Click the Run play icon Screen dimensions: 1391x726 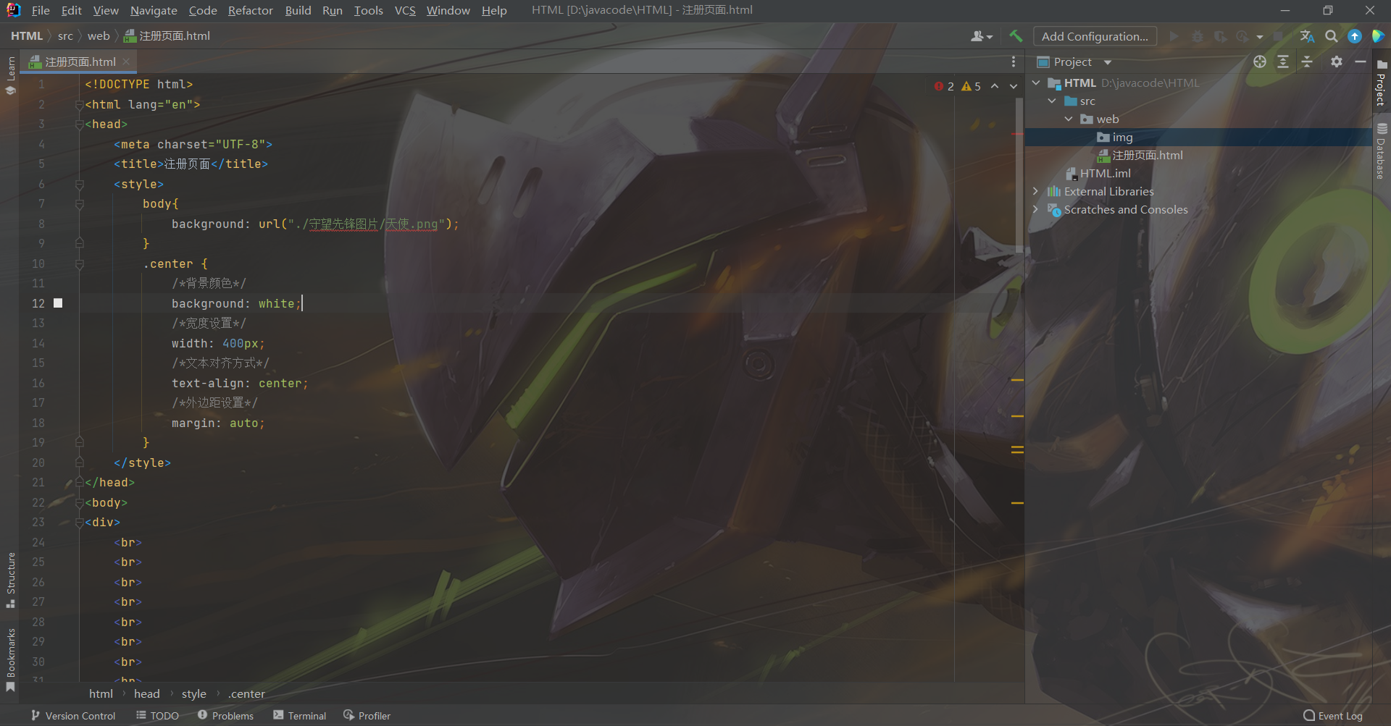pos(1174,36)
